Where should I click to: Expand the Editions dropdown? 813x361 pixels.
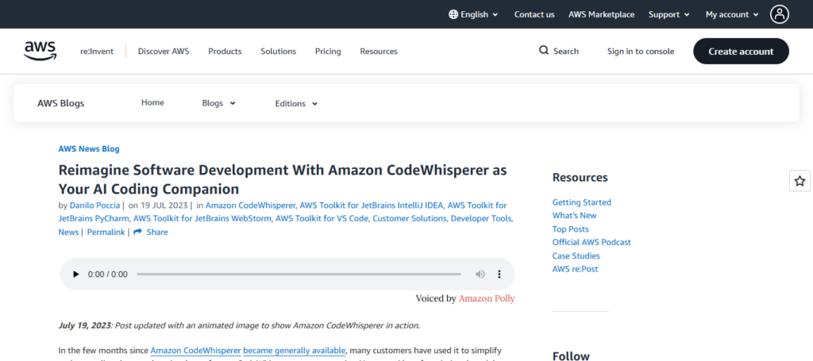tap(296, 104)
